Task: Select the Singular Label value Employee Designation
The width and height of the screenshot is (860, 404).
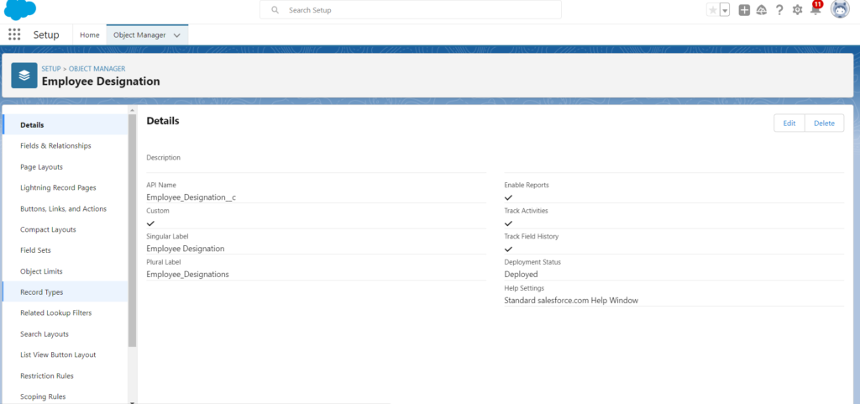Action: point(186,249)
